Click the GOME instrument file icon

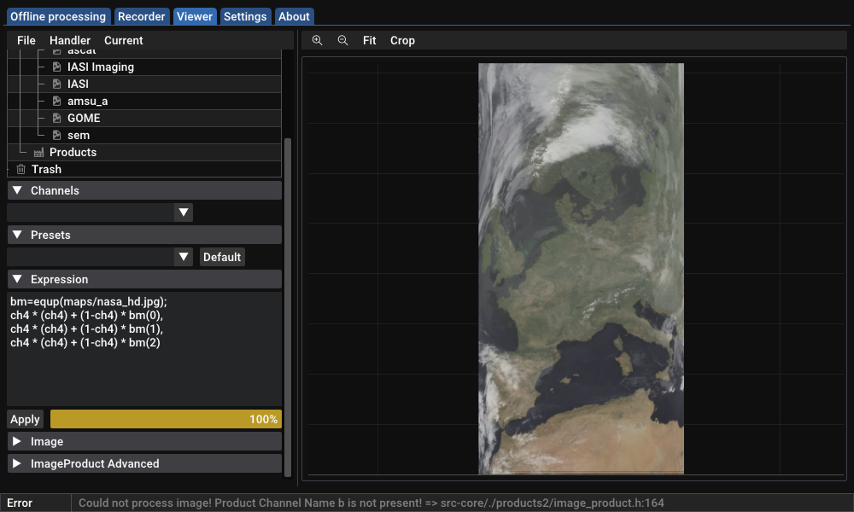pos(57,118)
